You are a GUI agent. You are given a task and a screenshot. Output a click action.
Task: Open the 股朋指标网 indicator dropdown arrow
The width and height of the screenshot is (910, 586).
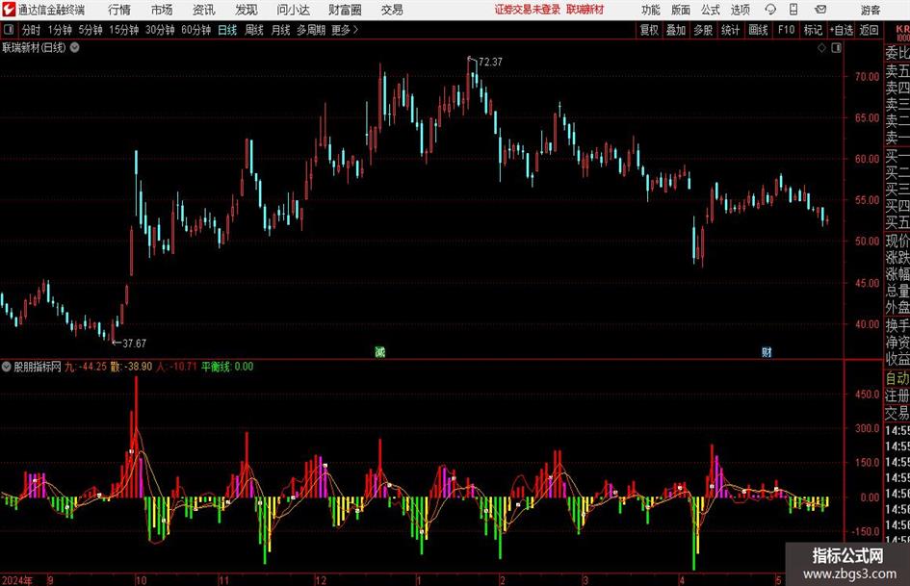click(x=7, y=367)
